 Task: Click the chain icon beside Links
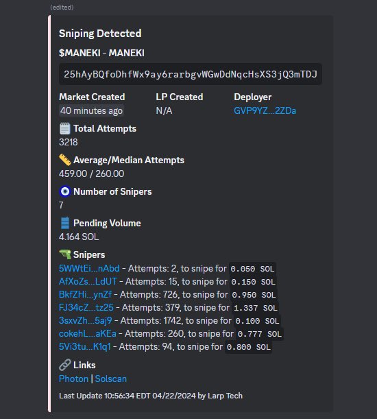64,365
